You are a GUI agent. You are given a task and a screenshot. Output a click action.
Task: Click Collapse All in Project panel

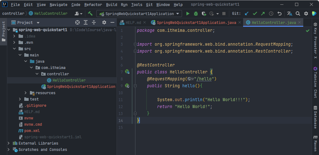[x=94, y=22]
